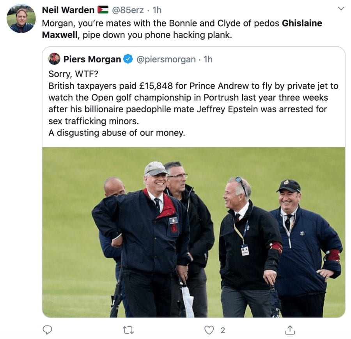Open the quoted tweet text body
The height and width of the screenshot is (339, 351).
[x=193, y=103]
